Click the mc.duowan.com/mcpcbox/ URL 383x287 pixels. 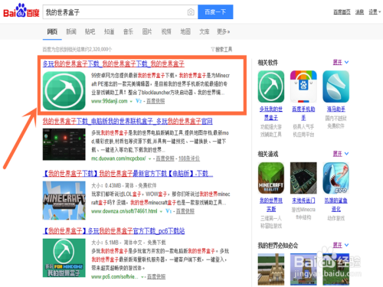pyautogui.click(x=119, y=158)
